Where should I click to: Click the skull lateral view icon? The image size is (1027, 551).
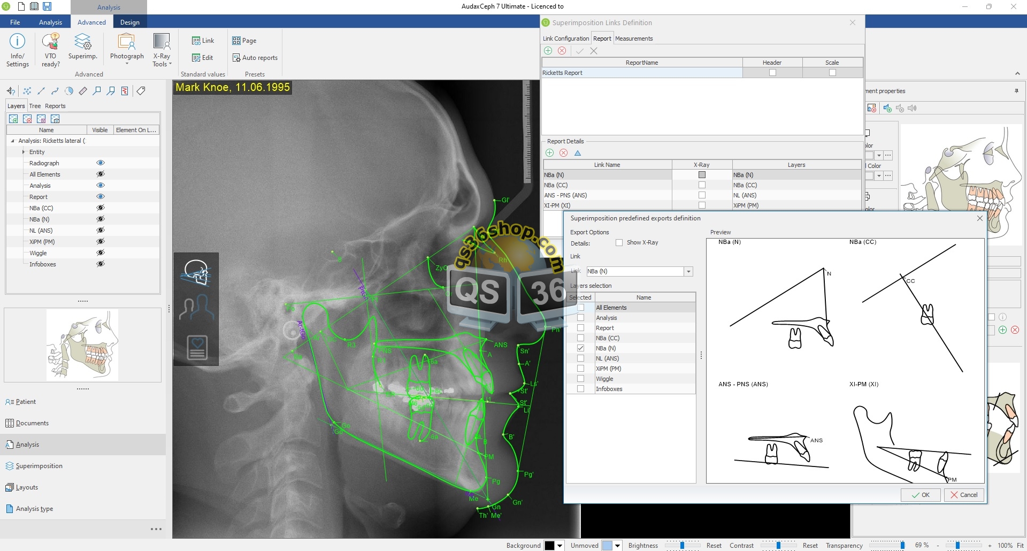pyautogui.click(x=196, y=272)
